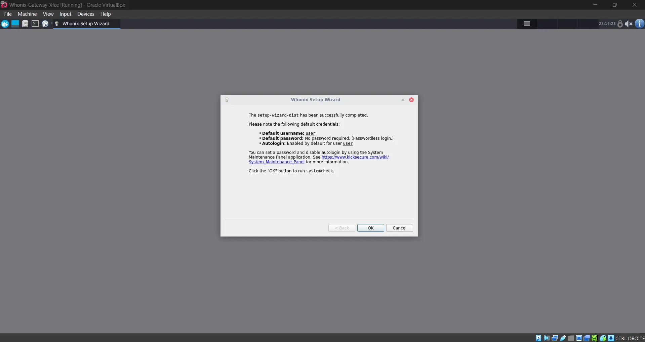The height and width of the screenshot is (342, 645).
Task: Open the Xfce applications menu icon
Action: pos(5,24)
